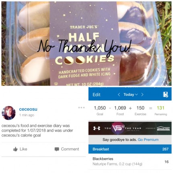The width and height of the screenshot is (173, 173).
Task: Click the thumbs-up Like icon
Action: [x=15, y=149]
